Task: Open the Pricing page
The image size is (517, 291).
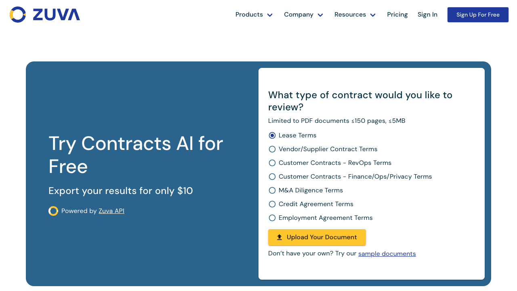Action: 397,15
